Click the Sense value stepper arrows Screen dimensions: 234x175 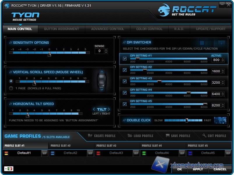click(x=106, y=51)
